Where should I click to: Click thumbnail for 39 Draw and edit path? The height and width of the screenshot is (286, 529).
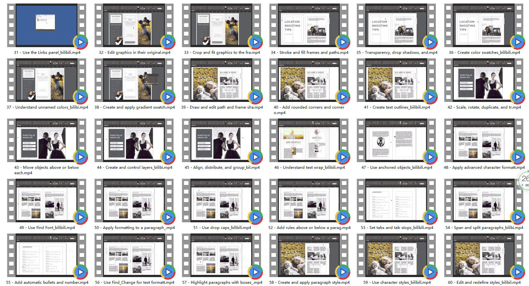[221, 80]
